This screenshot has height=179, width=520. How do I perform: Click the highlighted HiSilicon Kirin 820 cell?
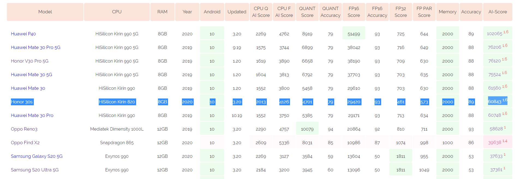[117, 102]
